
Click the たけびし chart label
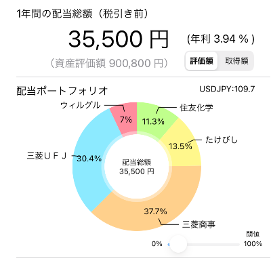(222, 140)
